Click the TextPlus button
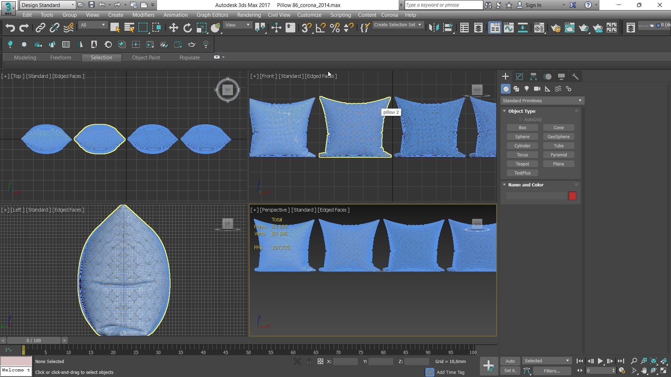This screenshot has width=671, height=377. [522, 173]
